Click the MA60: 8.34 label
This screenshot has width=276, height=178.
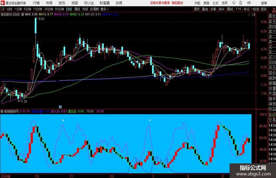(77, 14)
